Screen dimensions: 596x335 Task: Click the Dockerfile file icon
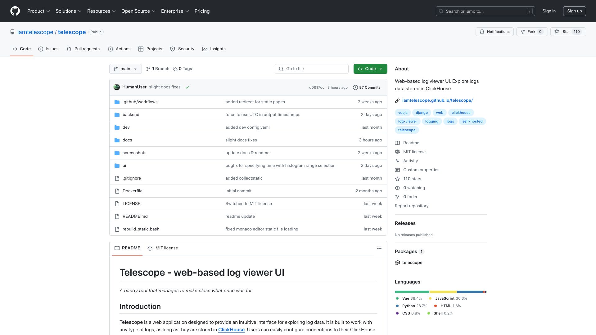point(117,191)
